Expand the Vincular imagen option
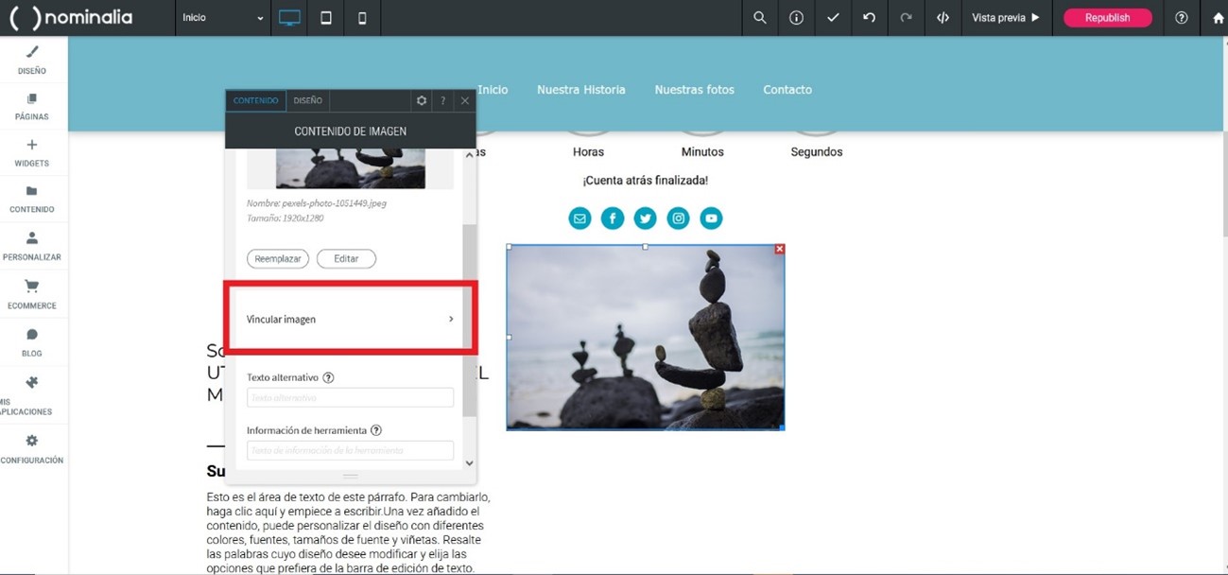The image size is (1228, 575). (x=350, y=320)
